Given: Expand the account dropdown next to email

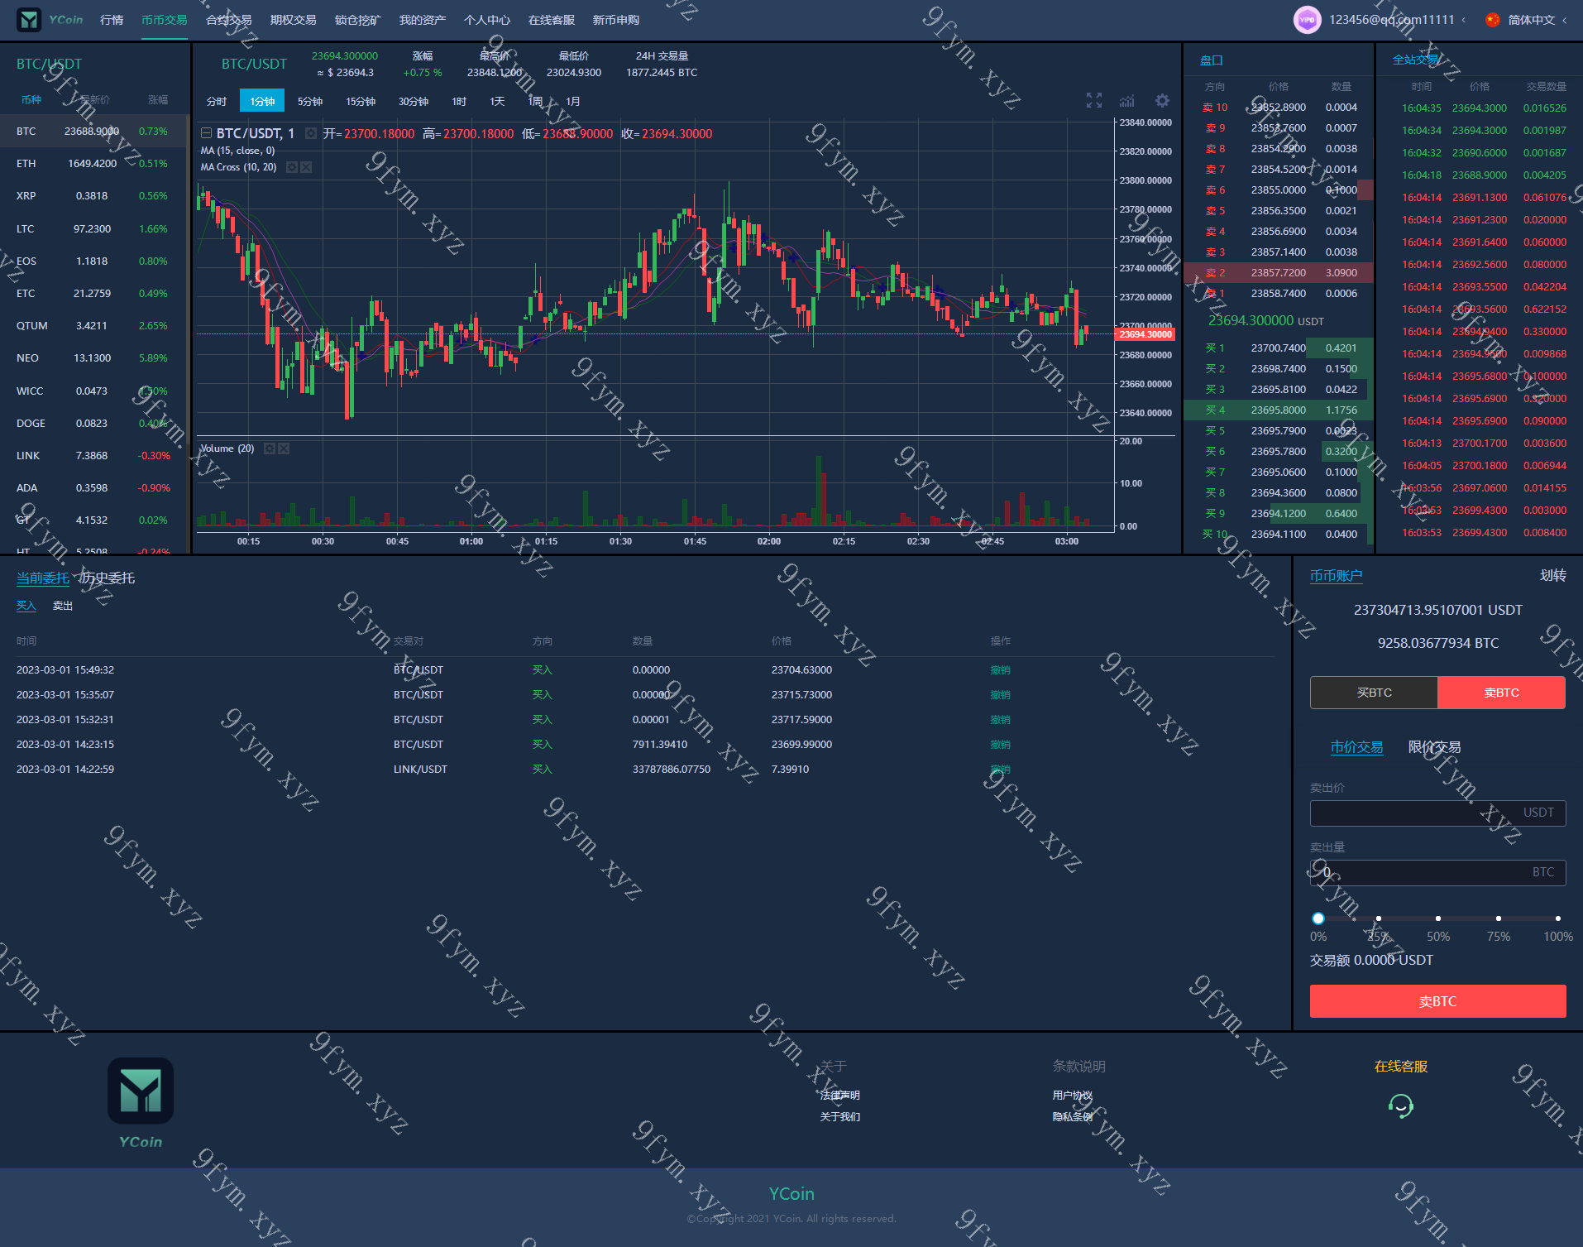Looking at the screenshot, I should (1464, 20).
